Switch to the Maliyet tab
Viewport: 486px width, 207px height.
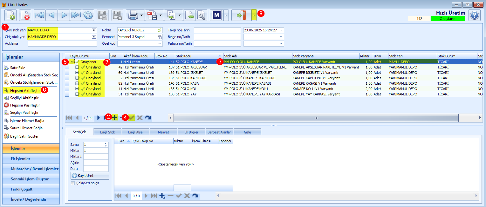pyautogui.click(x=164, y=132)
